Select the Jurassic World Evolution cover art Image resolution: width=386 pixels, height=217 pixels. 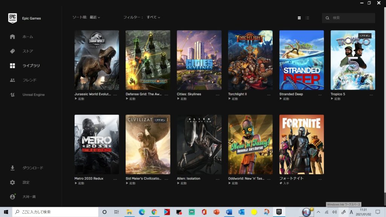(97, 60)
